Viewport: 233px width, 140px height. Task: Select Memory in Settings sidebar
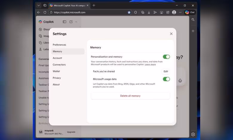(x=68, y=52)
